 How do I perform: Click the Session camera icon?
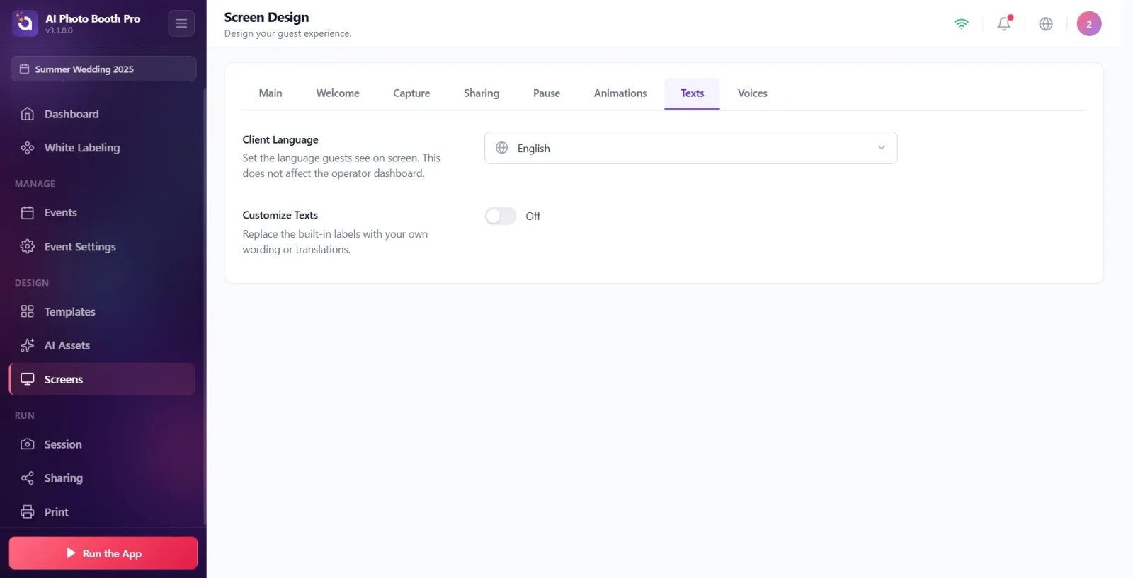(28, 444)
